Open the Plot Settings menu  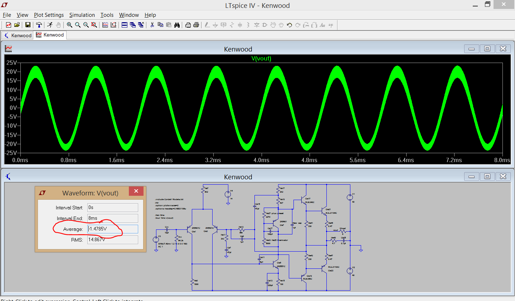click(x=49, y=15)
